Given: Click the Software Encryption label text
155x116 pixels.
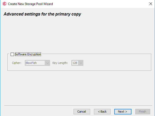Looking at the screenshot, I should [28, 54].
